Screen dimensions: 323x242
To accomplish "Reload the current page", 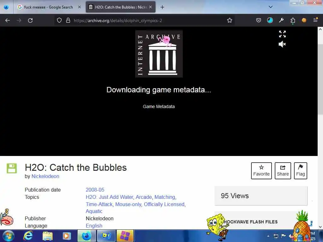I will pos(30,20).
